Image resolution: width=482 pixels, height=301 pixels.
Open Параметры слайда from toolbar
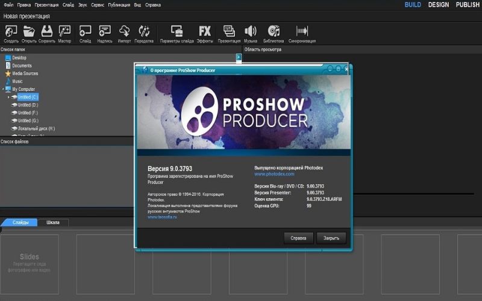pyautogui.click(x=177, y=31)
